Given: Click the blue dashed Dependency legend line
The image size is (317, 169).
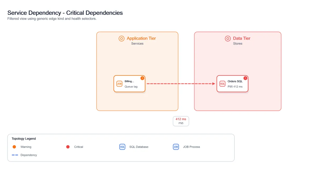Looking at the screenshot, I should (15, 155).
